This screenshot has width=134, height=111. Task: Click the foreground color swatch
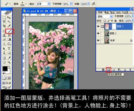point(5,68)
